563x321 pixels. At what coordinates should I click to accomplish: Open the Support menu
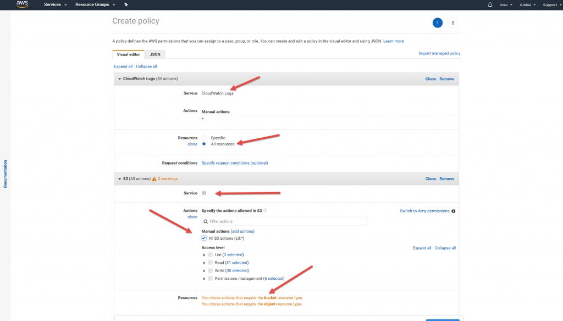(551, 5)
